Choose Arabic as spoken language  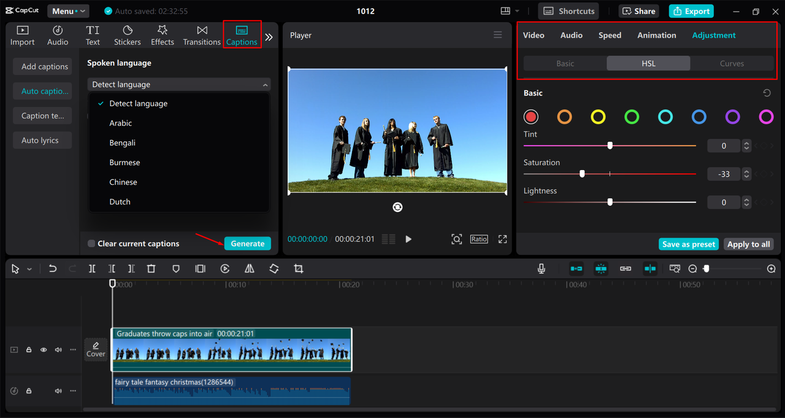(121, 123)
